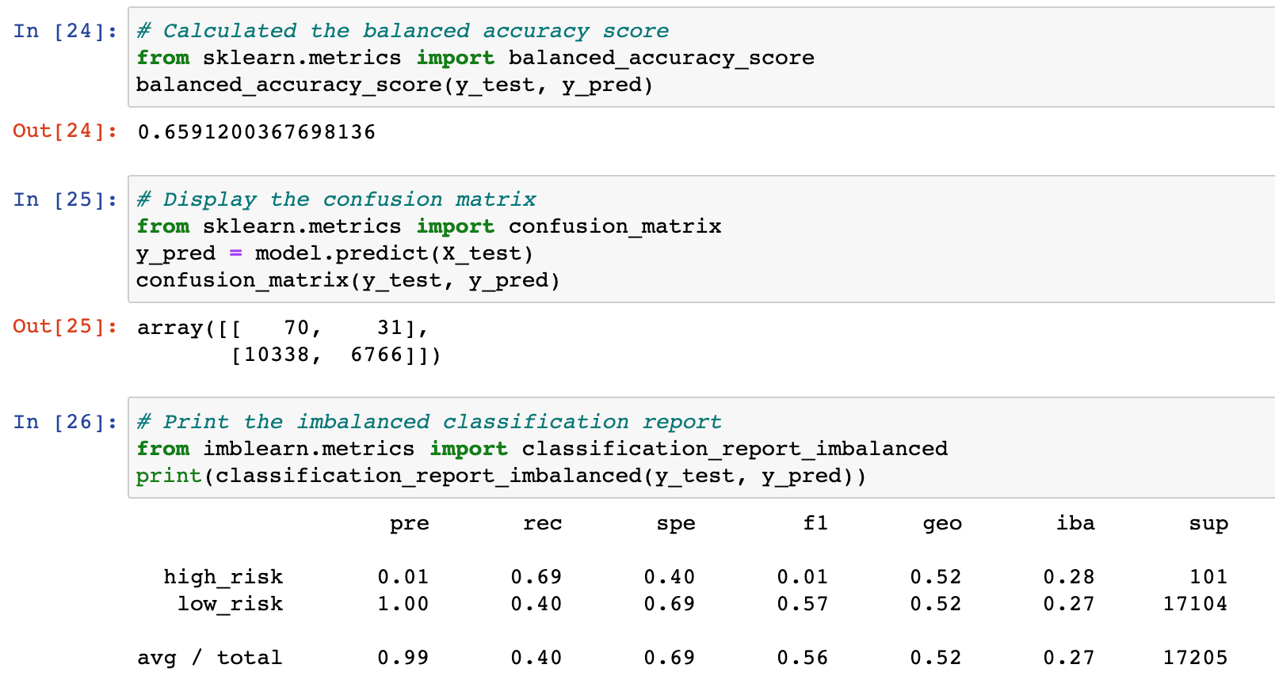The width and height of the screenshot is (1275, 691).
Task: Click the value 6766 in the confusion matrix
Action: click(377, 354)
